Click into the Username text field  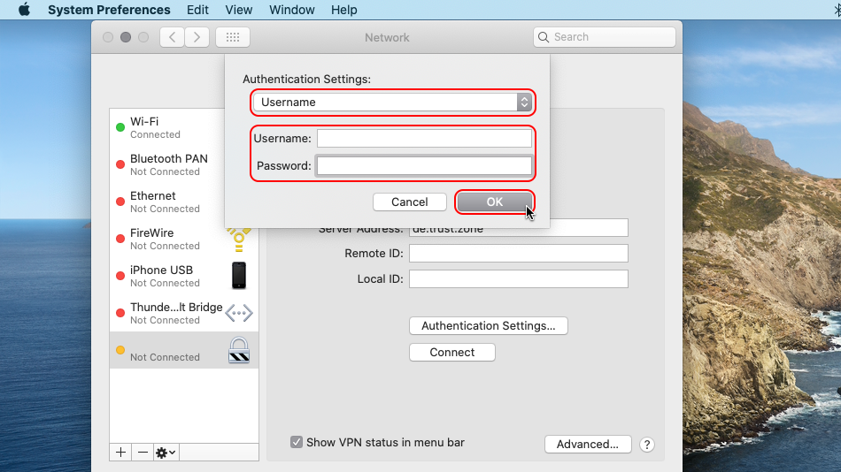pyautogui.click(x=424, y=138)
